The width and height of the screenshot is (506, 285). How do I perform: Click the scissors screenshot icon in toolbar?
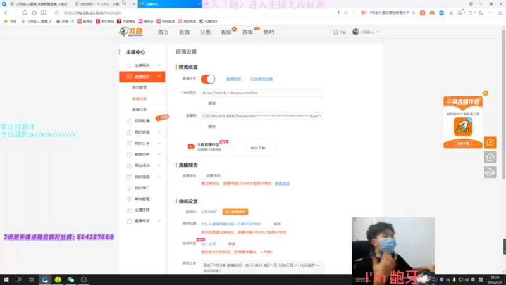tap(460, 13)
